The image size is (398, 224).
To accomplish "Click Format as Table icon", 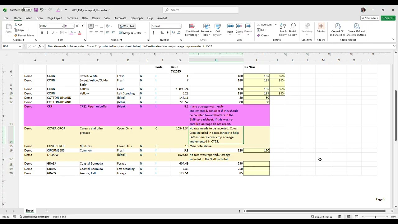I will 206,30.
